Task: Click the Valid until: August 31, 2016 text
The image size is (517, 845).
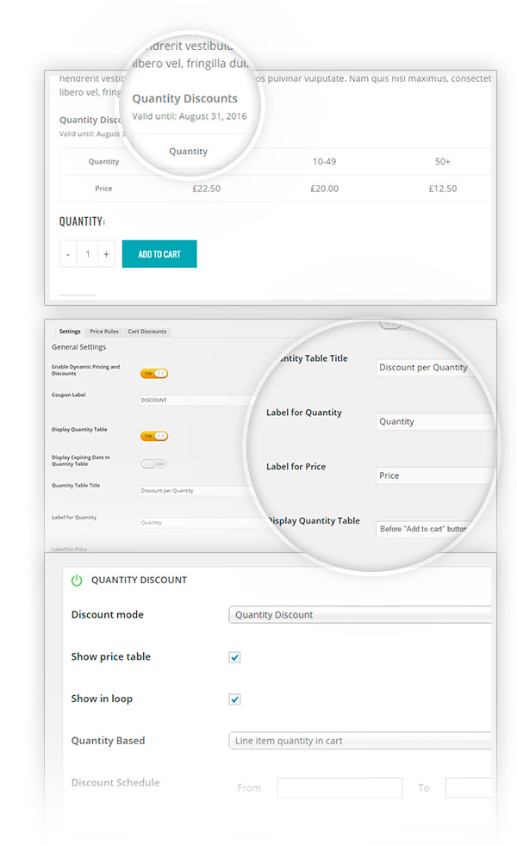Action: 190,116
